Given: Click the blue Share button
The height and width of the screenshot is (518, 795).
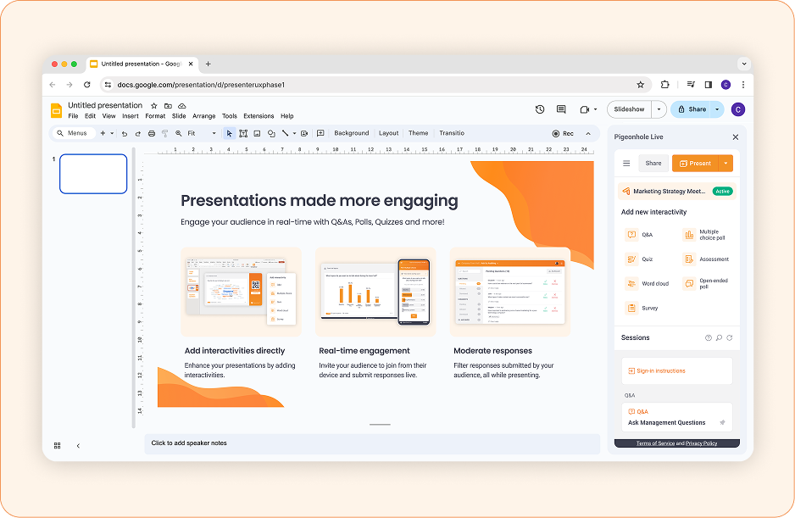Looking at the screenshot, I should (x=691, y=109).
